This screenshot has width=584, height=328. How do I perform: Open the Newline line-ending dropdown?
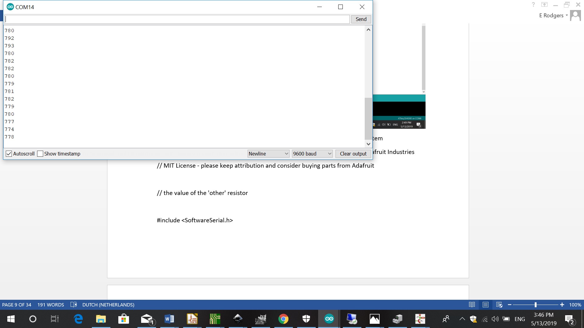268,154
